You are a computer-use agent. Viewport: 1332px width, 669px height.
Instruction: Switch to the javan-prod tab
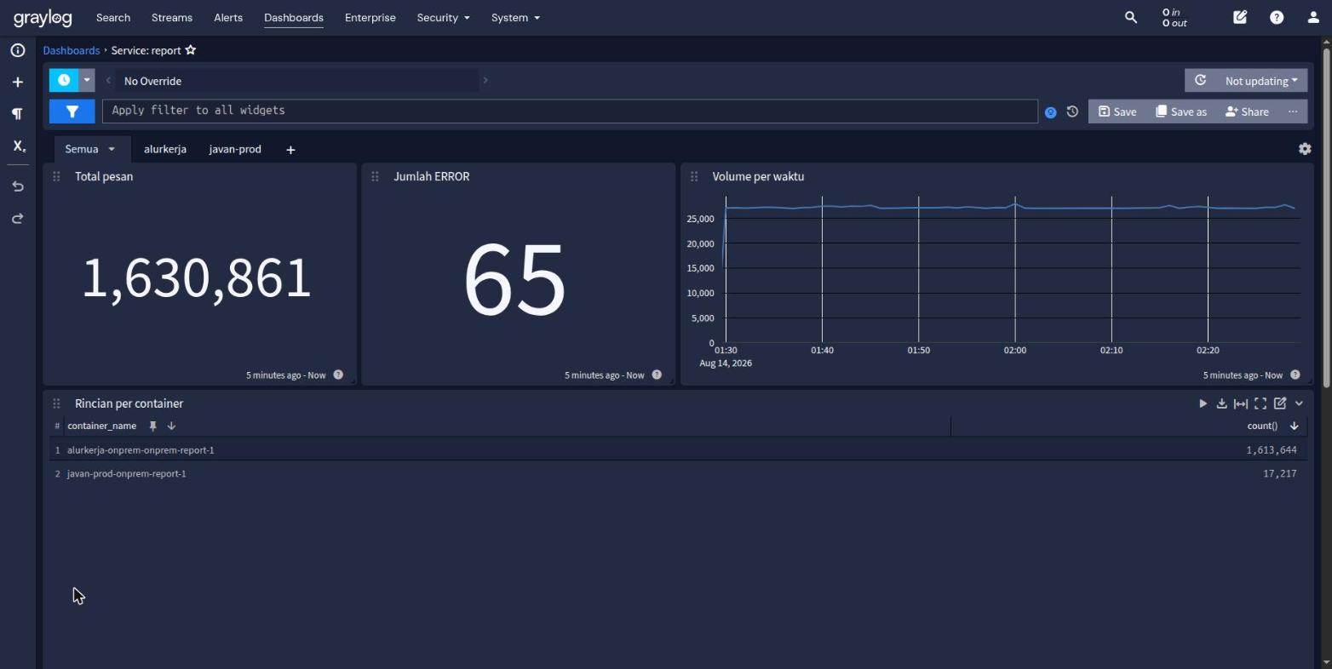(x=235, y=149)
